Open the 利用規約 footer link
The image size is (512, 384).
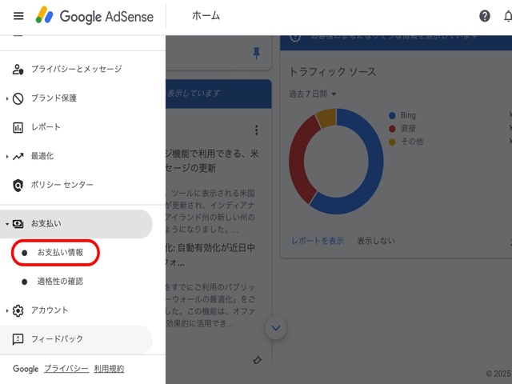coord(109,369)
